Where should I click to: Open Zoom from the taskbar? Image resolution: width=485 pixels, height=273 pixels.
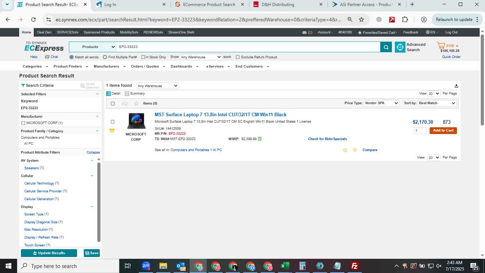click(146, 266)
